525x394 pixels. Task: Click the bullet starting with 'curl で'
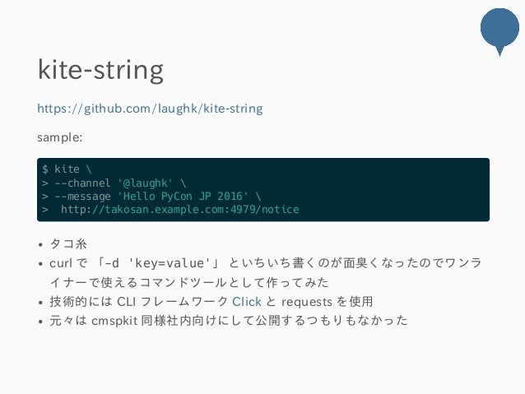click(266, 272)
